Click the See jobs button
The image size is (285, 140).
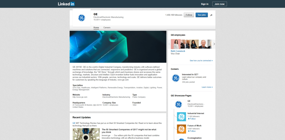click(x=202, y=15)
